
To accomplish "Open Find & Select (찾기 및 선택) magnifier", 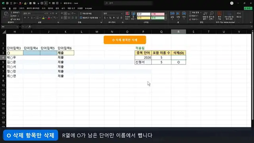I will 211,16.
